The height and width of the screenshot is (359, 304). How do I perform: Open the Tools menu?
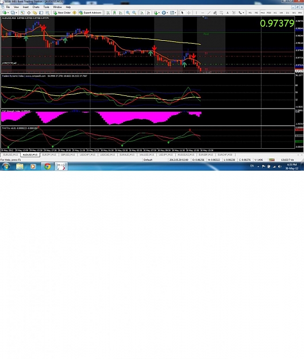click(x=47, y=7)
